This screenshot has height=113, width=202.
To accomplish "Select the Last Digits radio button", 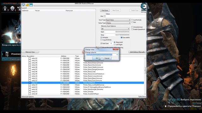I will 115,45.
